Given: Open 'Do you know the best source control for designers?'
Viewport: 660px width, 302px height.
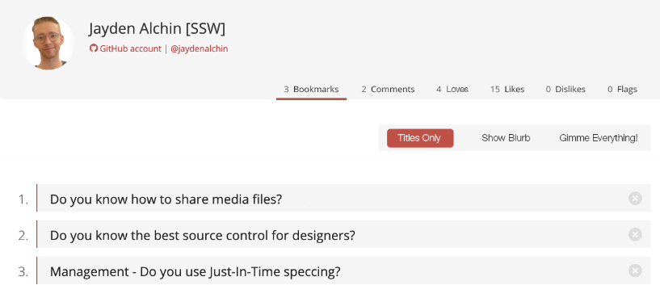Looking at the screenshot, I should pyautogui.click(x=203, y=235).
